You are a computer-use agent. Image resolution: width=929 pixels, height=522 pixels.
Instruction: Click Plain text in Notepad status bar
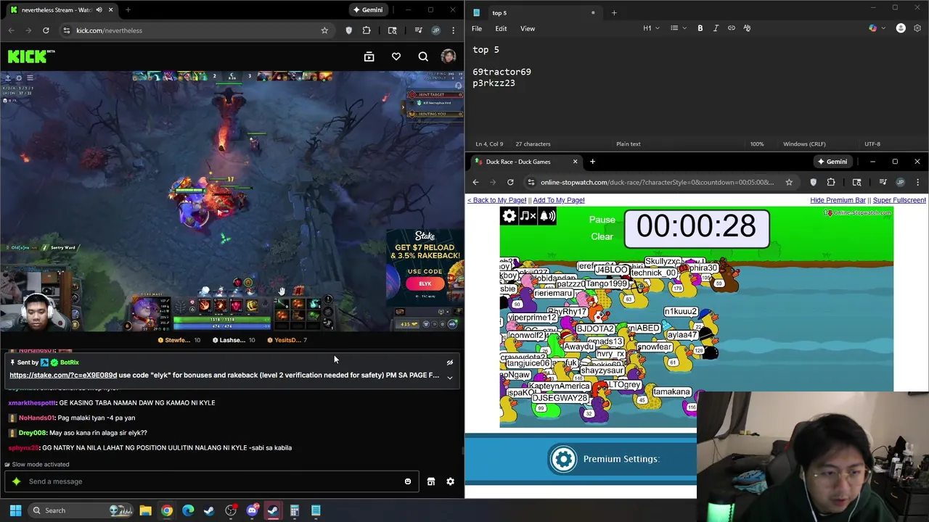tap(629, 144)
